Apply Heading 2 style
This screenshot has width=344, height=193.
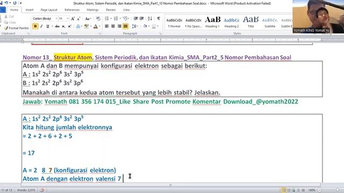coord(232,23)
